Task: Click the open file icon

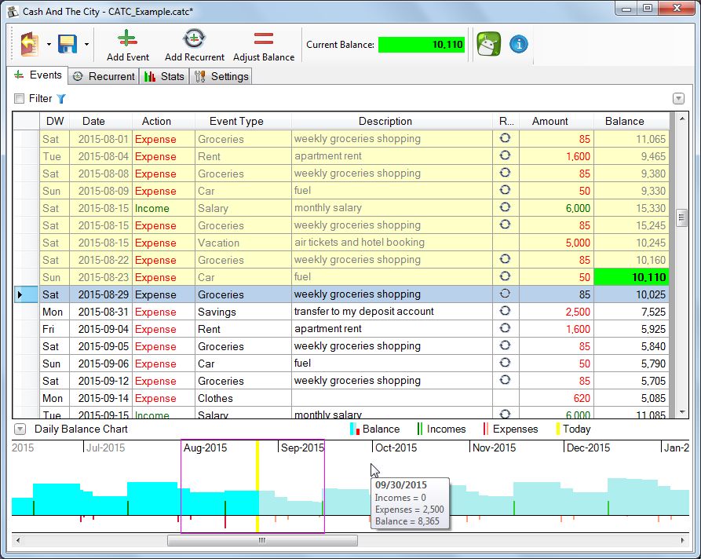Action: pos(29,44)
